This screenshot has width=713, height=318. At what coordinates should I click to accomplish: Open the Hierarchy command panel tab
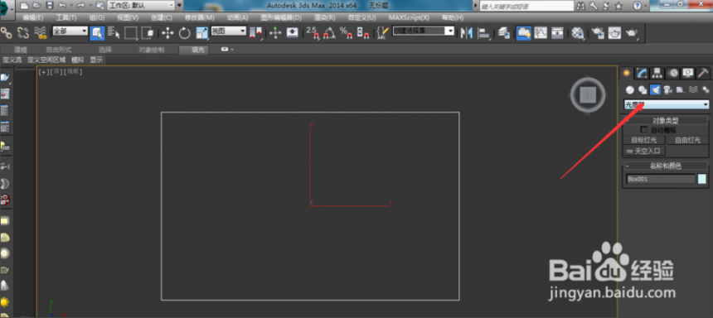(657, 73)
